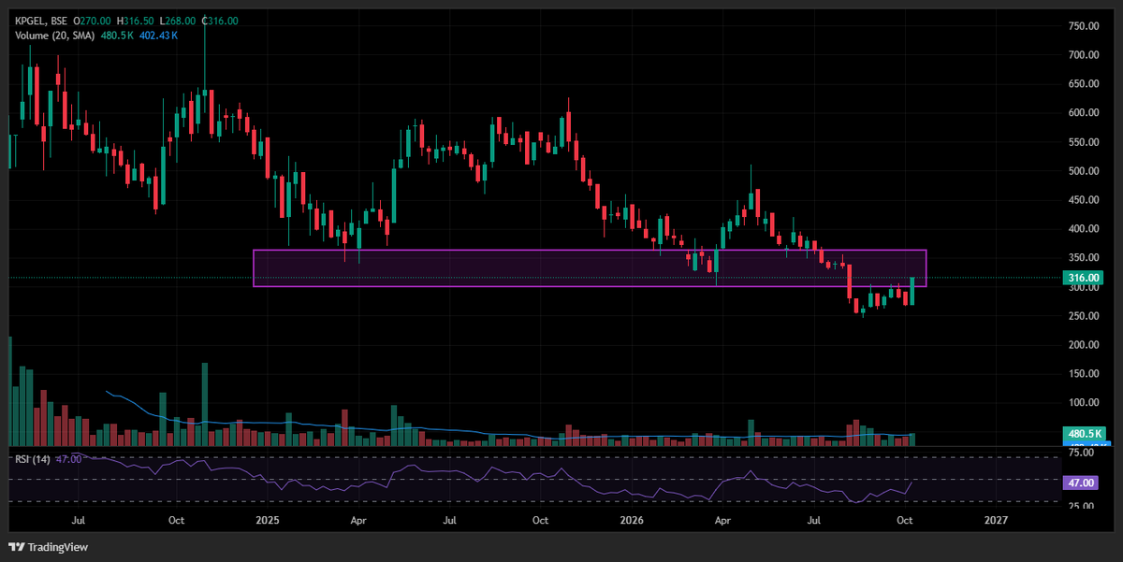
Task: Select the RSI (14) indicator legend
Action: pyautogui.click(x=32, y=459)
